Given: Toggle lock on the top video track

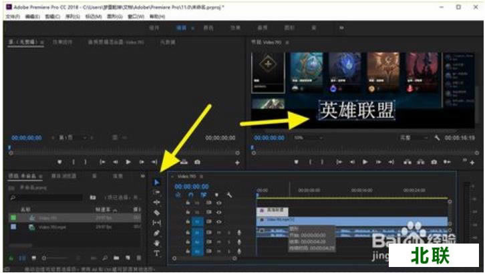Looking at the screenshot, I should [x=188, y=202].
